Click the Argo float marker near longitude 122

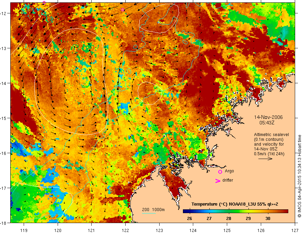[123, 10]
